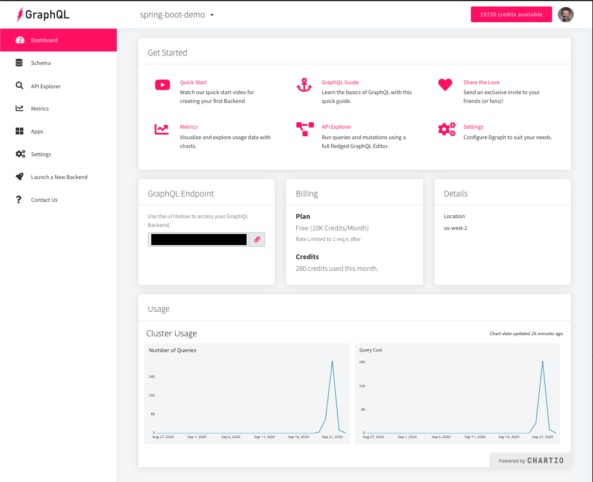Click the Share the Love heart icon

click(x=446, y=85)
